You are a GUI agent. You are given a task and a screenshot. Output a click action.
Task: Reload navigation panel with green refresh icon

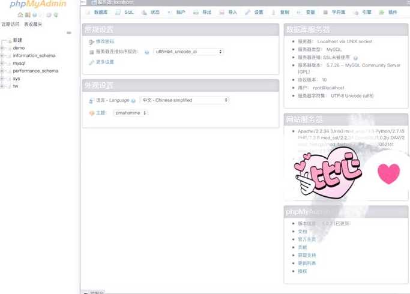tap(56, 15)
